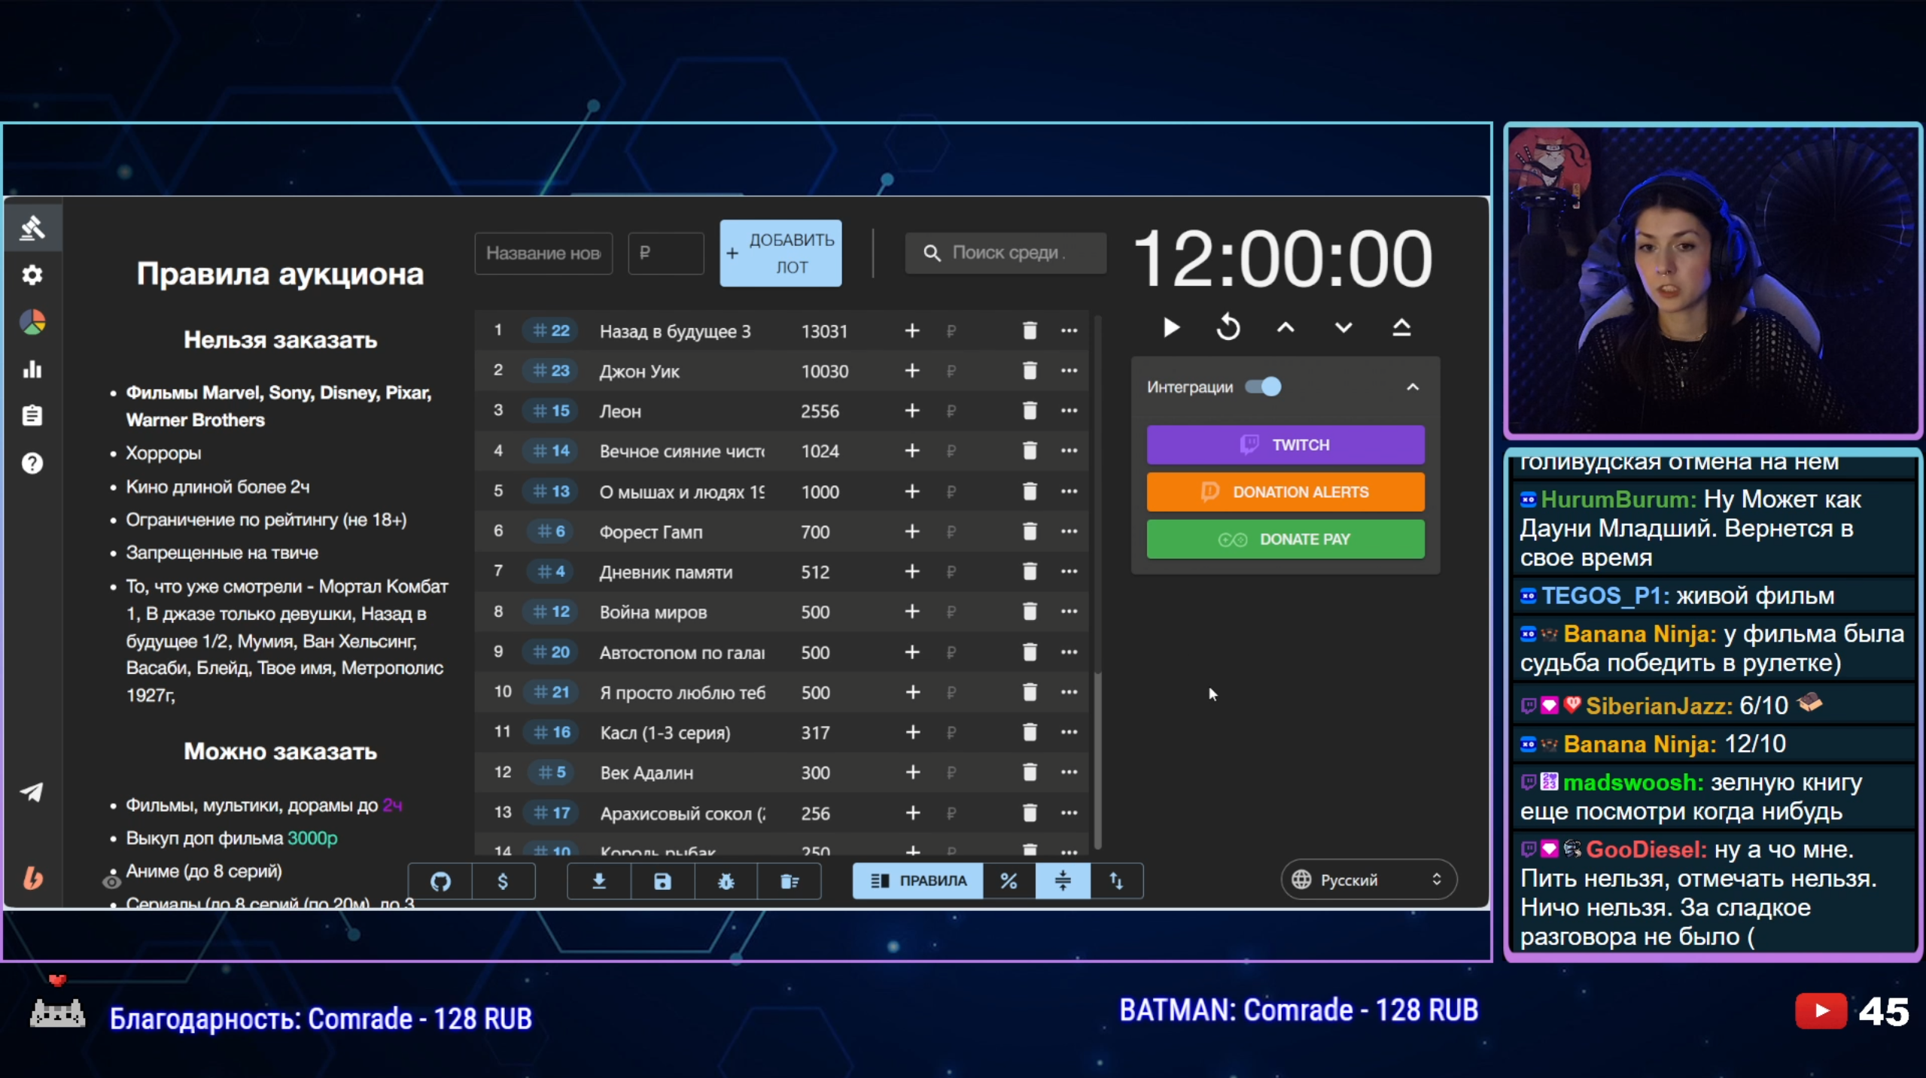Delete the Леон lot with trash icon

pos(1030,411)
